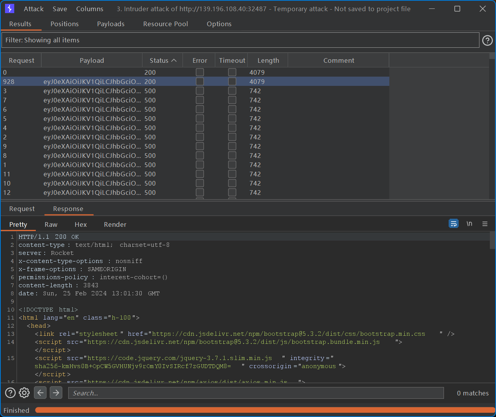Go to next search match arrow
The width and height of the screenshot is (496, 417).
(56, 393)
